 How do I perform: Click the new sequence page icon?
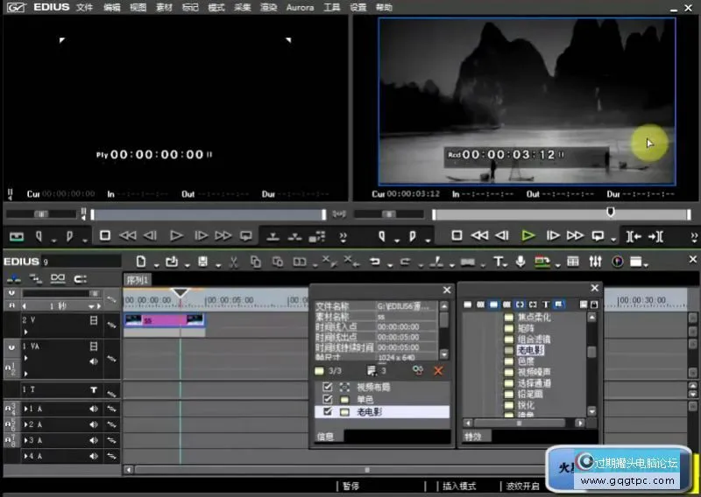pyautogui.click(x=140, y=261)
